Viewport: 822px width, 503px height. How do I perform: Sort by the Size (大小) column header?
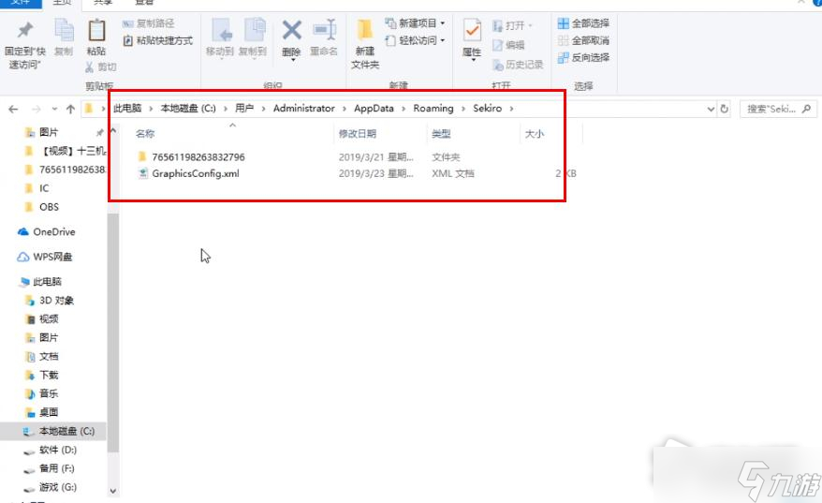[x=535, y=134]
